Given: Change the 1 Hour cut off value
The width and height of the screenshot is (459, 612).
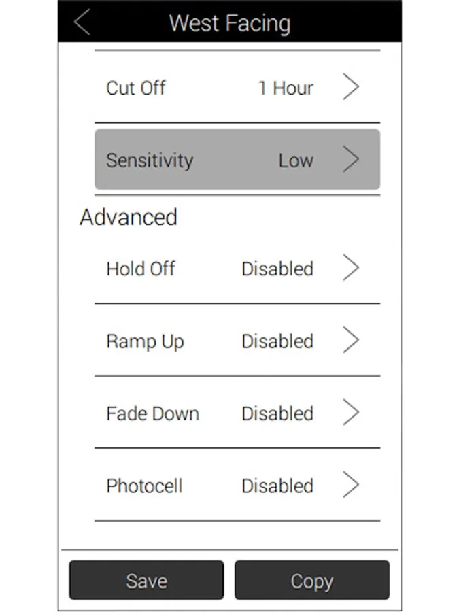Looking at the screenshot, I should click(286, 88).
